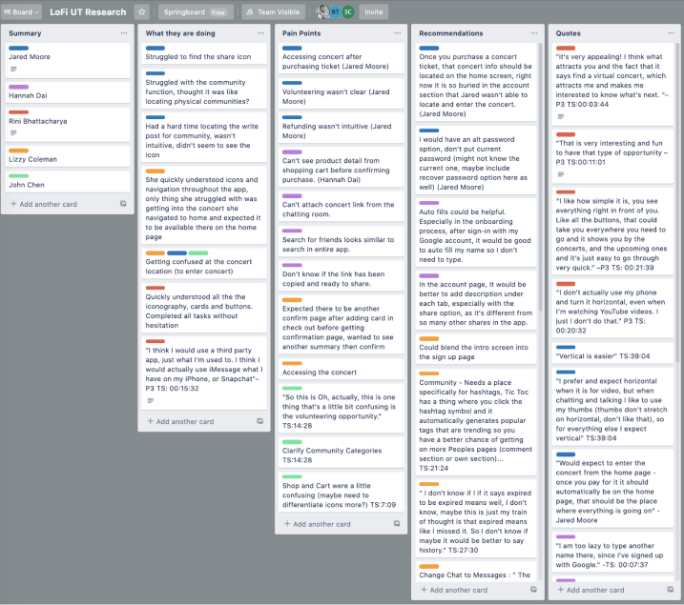
Task: Open the Springboard Free workspace button
Action: [196, 12]
